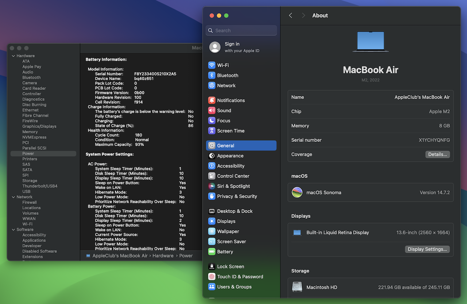Viewport: 467px width, 304px height.
Task: Click the Bluetooth icon in Settings sidebar
Action: (212, 75)
